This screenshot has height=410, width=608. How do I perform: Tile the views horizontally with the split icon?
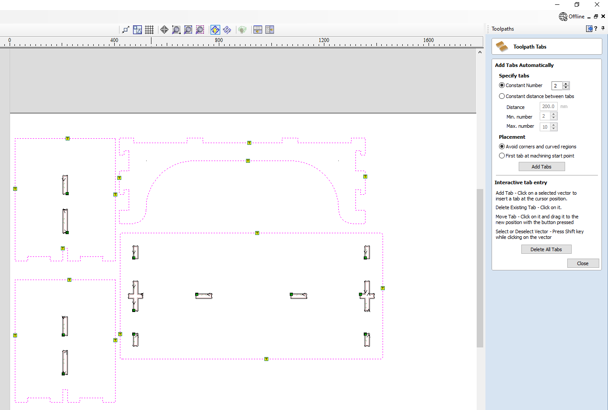pyautogui.click(x=258, y=30)
